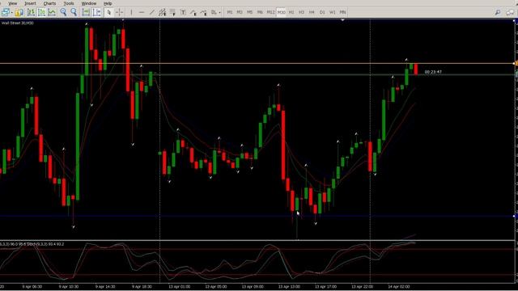Open the Charts menu

tap(49, 3)
